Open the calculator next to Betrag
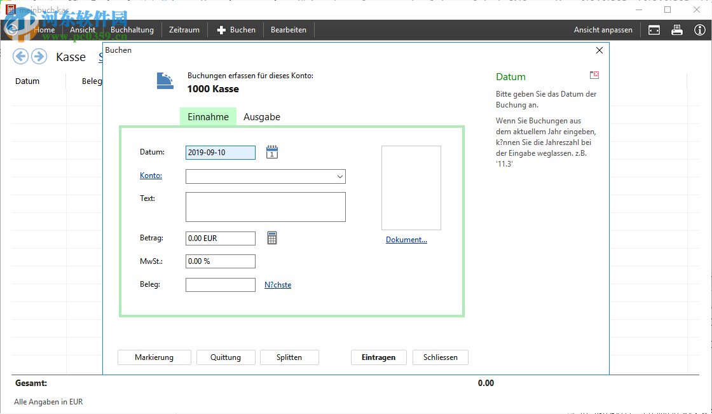This screenshot has width=712, height=414. coord(272,238)
